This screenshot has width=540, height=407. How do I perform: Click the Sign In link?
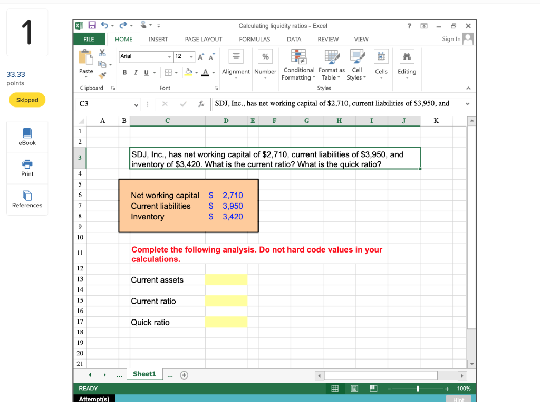(x=451, y=39)
